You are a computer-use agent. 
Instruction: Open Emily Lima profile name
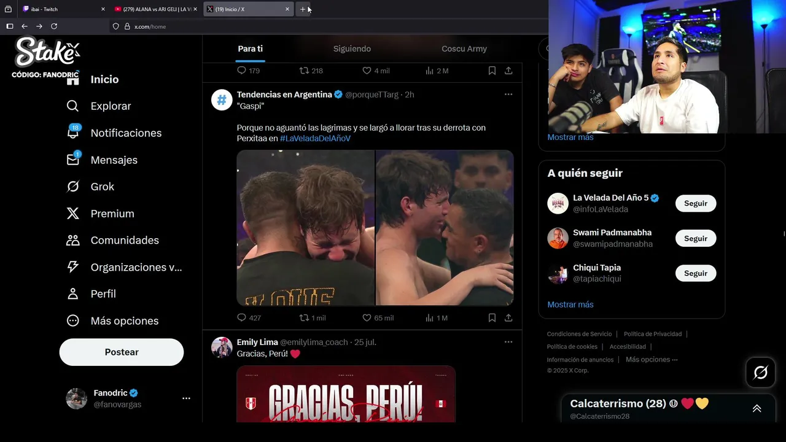click(257, 342)
